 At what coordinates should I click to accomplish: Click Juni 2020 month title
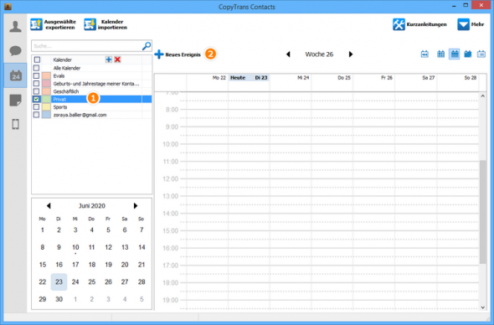coord(92,206)
